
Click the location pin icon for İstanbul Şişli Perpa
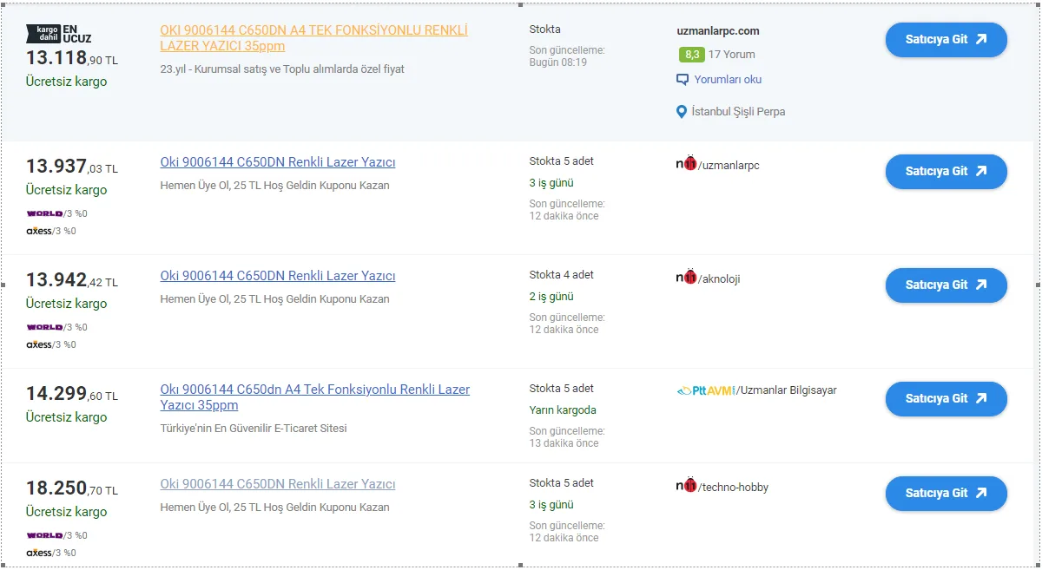pos(682,112)
